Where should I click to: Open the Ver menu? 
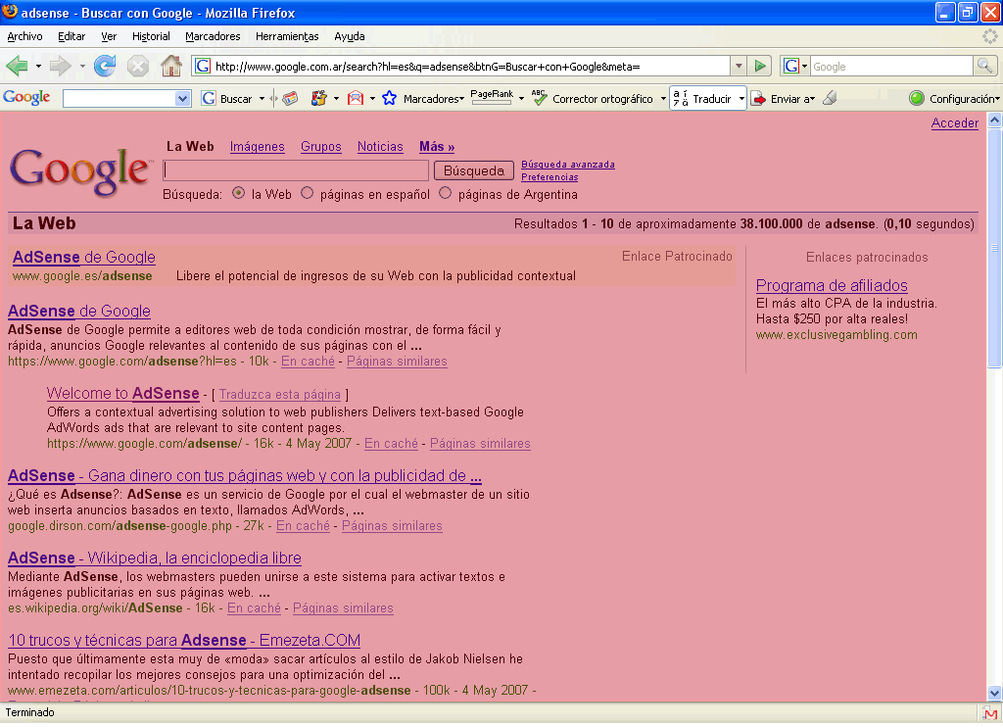tap(109, 36)
